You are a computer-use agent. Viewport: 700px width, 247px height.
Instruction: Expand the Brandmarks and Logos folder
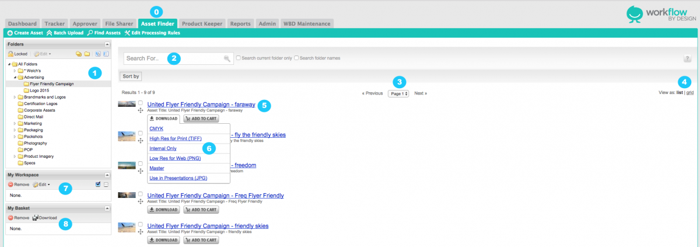click(x=16, y=97)
